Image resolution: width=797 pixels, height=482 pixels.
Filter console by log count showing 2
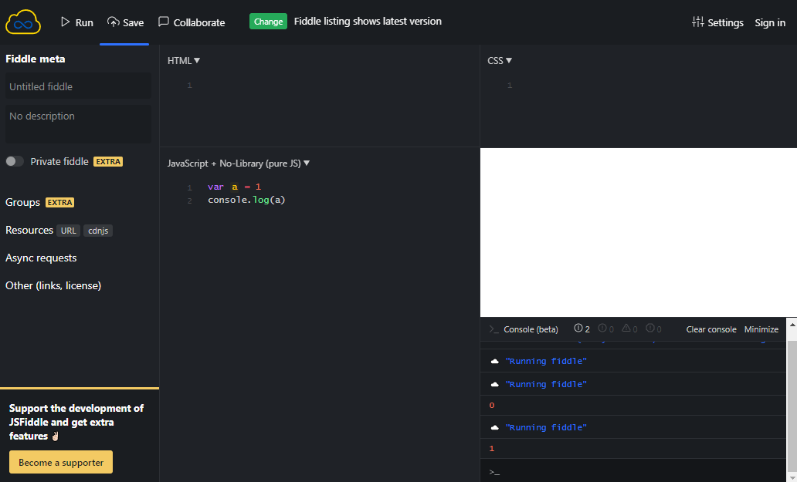coord(582,329)
